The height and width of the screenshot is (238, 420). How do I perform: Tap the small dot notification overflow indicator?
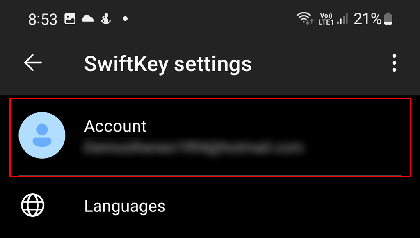(x=125, y=19)
